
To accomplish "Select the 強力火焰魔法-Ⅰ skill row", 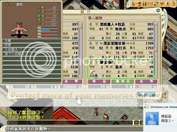I will click(x=32, y=54).
